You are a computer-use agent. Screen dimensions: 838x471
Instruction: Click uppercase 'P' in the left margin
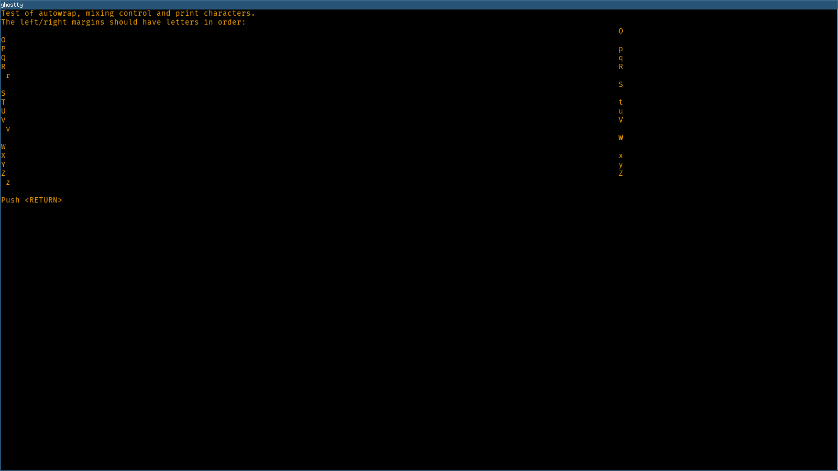[3, 49]
